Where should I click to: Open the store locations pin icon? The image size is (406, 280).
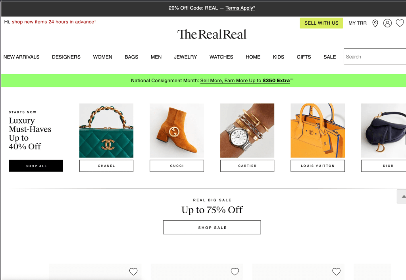tap(375, 23)
